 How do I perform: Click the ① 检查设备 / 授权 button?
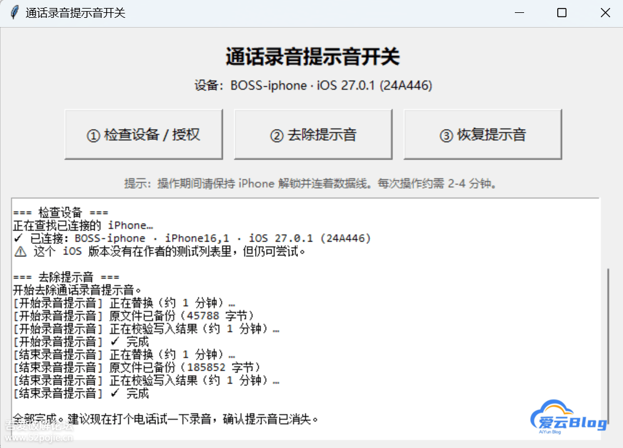coord(143,135)
